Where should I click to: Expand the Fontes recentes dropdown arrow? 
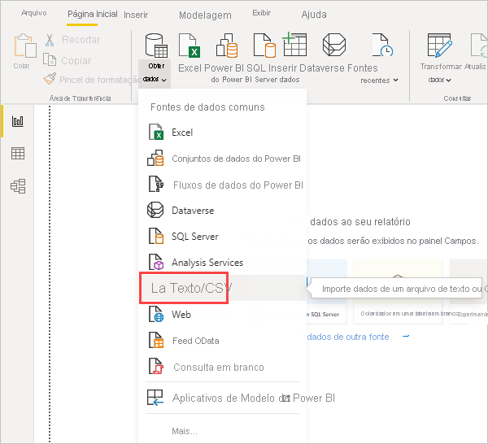coord(395,81)
